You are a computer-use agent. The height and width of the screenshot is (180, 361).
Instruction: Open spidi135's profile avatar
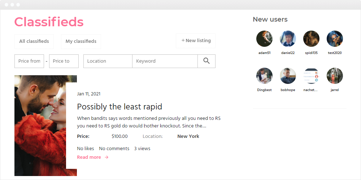tap(311, 39)
